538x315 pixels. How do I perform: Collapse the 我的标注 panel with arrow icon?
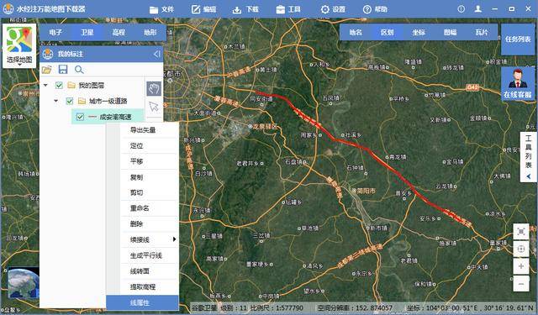click(x=157, y=54)
